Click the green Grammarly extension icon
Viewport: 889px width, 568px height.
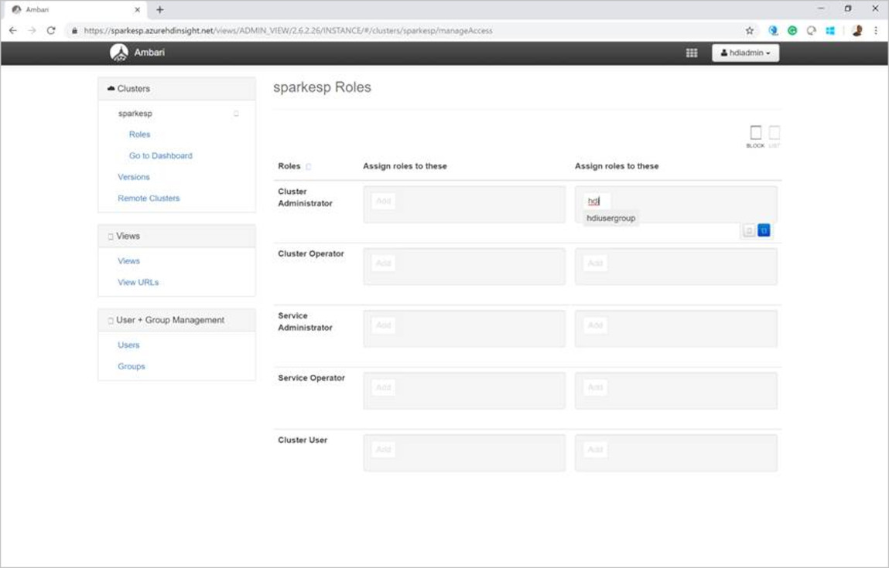tap(792, 31)
